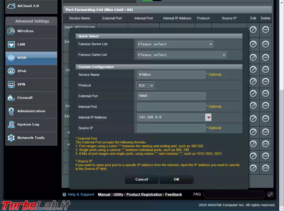Edit the last port forwarding rule
The width and height of the screenshot is (284, 211).
click(253, 168)
